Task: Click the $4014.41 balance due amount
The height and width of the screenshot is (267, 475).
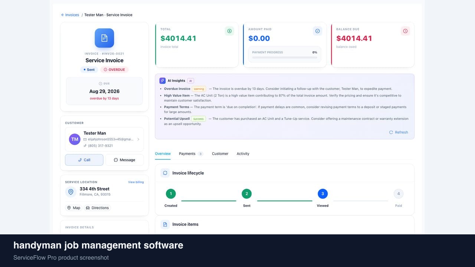Action: click(x=354, y=38)
